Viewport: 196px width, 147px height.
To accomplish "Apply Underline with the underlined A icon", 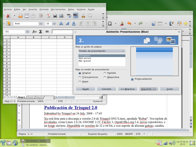I will point(74,24).
